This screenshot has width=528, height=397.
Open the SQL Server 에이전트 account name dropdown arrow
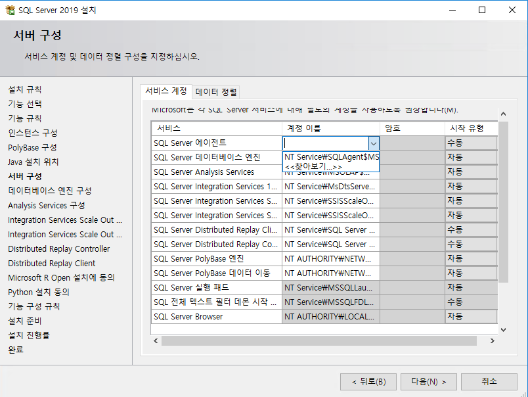click(374, 143)
